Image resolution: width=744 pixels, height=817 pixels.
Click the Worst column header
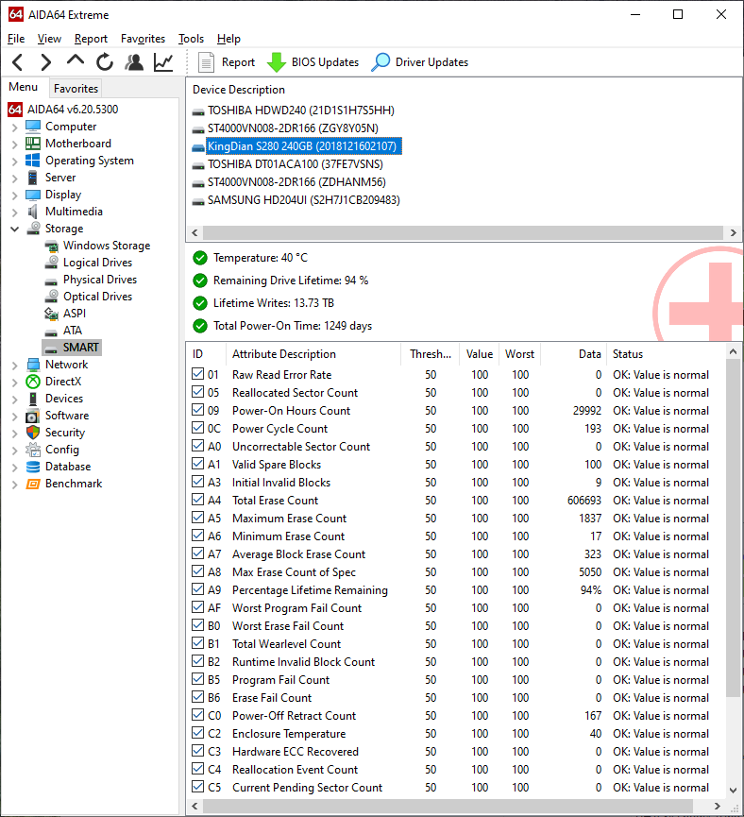520,354
